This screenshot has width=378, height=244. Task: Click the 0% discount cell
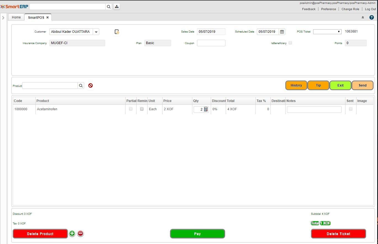pos(218,109)
